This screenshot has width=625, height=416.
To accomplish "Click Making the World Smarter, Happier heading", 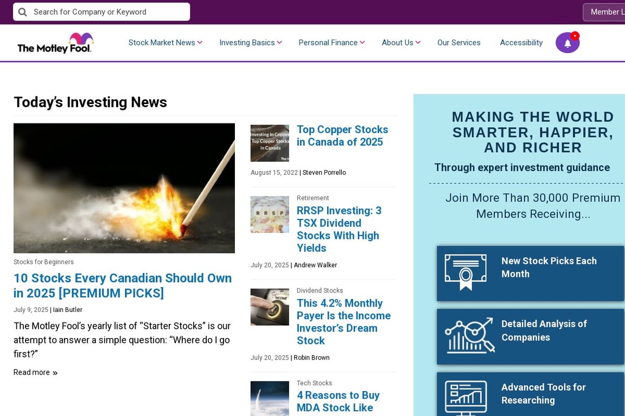I will pyautogui.click(x=533, y=132).
